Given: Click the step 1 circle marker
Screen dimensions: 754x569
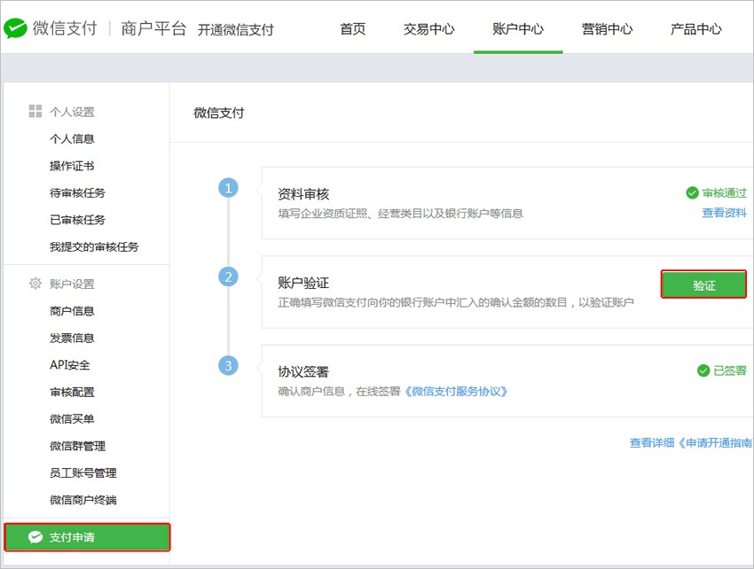Looking at the screenshot, I should pos(228,188).
